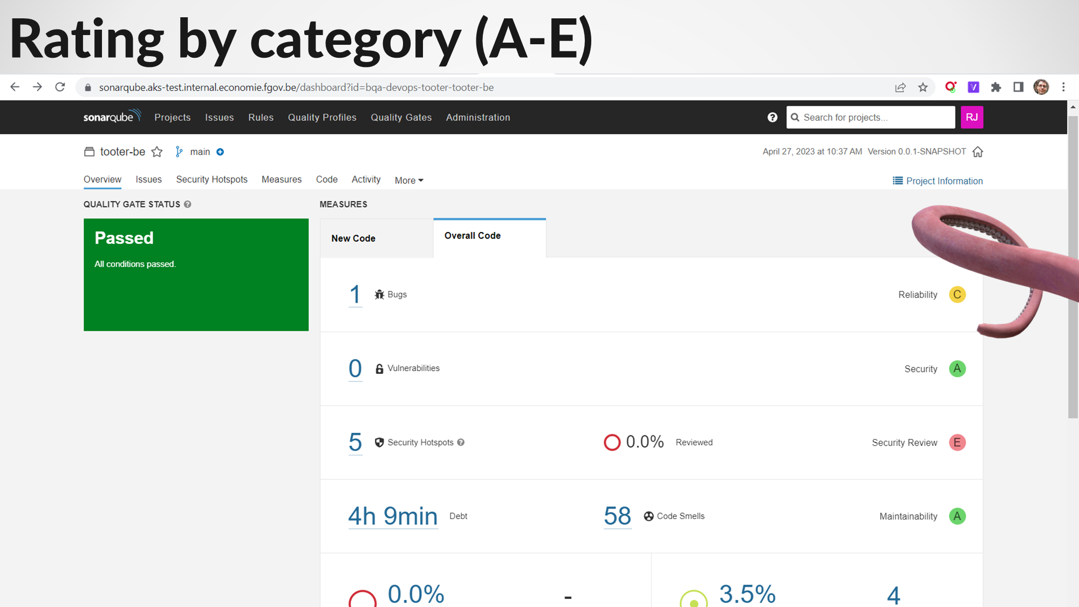This screenshot has height=607, width=1079.
Task: Click the add branch plus icon
Action: pyautogui.click(x=220, y=152)
